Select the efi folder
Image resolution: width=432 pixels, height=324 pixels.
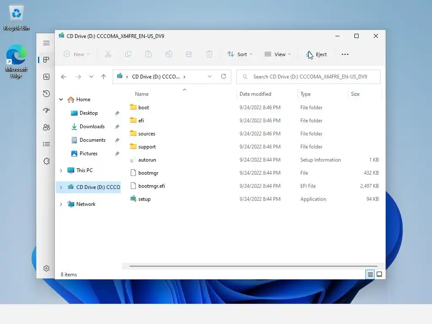(141, 120)
